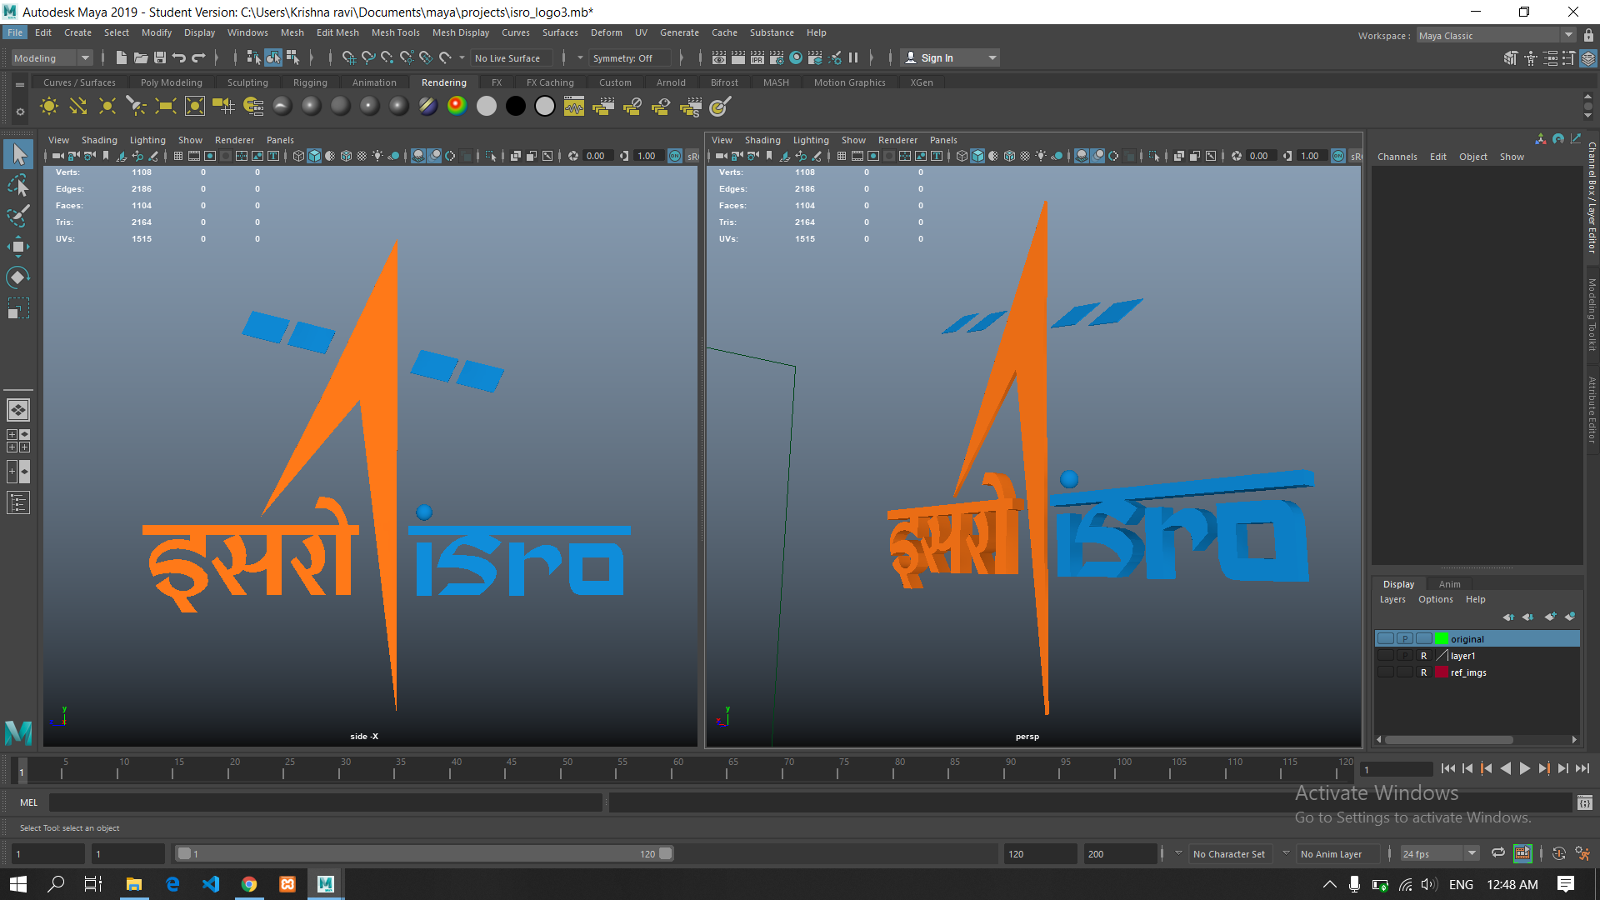The width and height of the screenshot is (1600, 900).
Task: Open Shading menu in side -X panel
Action: coord(99,140)
